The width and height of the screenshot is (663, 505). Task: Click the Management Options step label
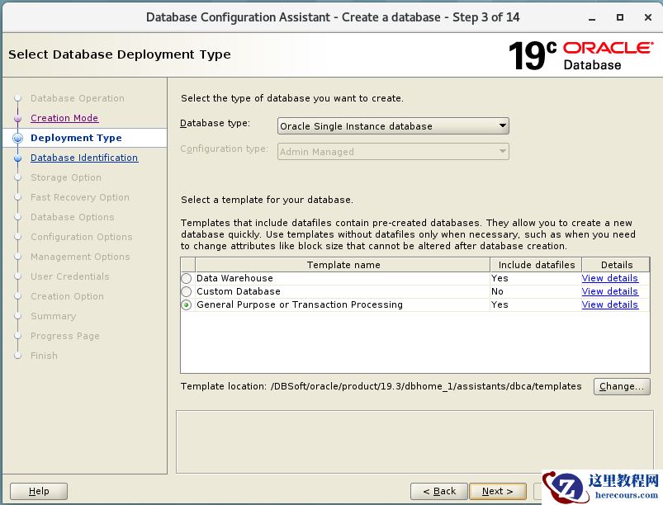[80, 257]
